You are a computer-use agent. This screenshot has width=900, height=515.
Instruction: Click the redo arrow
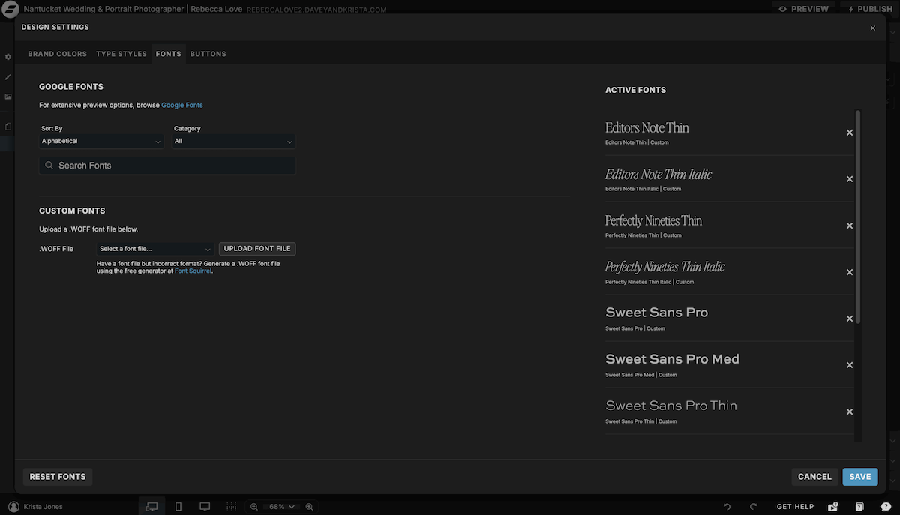pos(753,507)
